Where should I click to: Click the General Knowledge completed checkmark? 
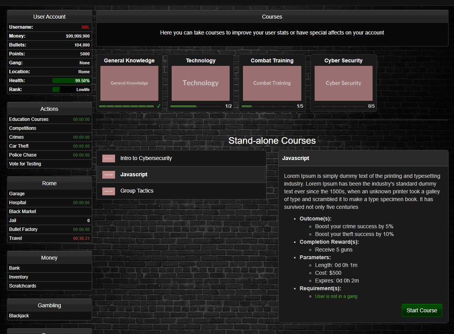pos(158,106)
